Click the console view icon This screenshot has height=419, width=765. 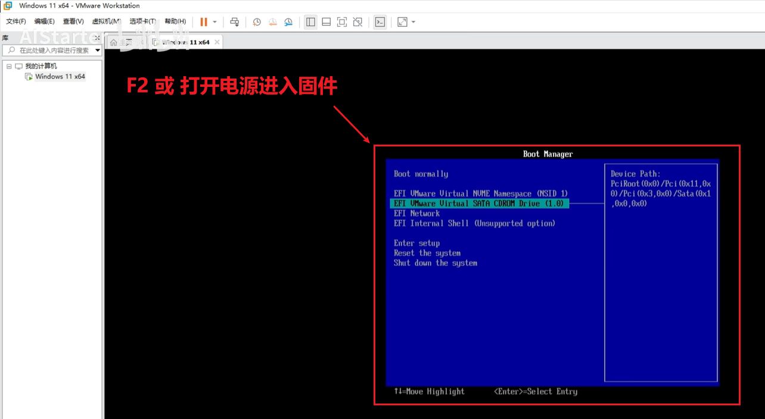(380, 22)
